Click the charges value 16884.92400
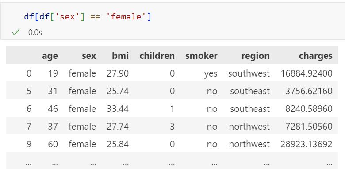Image resolution: width=345 pixels, height=169 pixels. [x=307, y=73]
